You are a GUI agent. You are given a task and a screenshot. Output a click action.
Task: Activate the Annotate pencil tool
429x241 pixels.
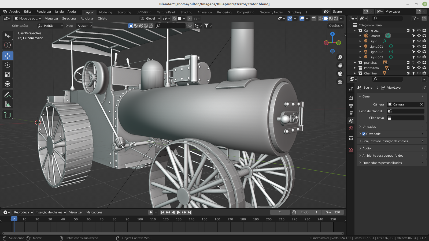coord(8,95)
